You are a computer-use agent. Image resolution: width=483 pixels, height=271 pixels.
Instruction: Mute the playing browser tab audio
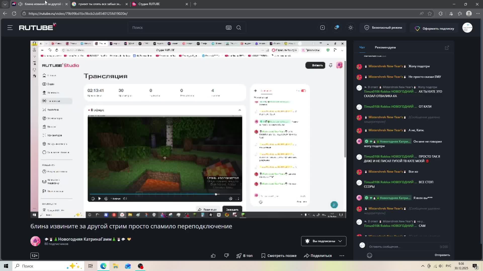click(x=20, y=4)
